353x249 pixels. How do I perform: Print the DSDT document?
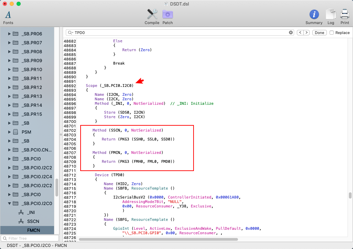click(x=345, y=16)
